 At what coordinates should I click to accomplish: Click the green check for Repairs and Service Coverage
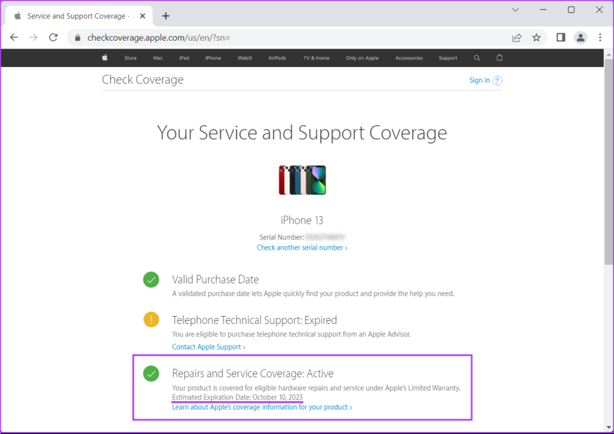pyautogui.click(x=151, y=374)
